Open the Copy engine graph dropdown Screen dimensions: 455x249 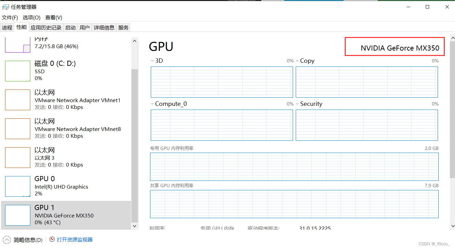pos(297,61)
